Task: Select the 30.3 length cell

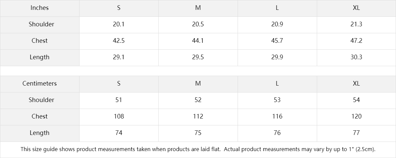Action: (x=356, y=57)
